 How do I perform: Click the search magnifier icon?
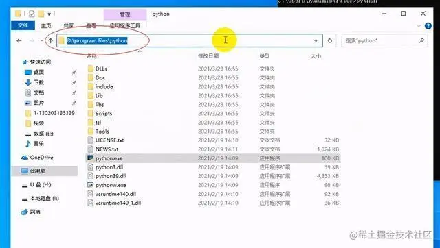[421, 41]
